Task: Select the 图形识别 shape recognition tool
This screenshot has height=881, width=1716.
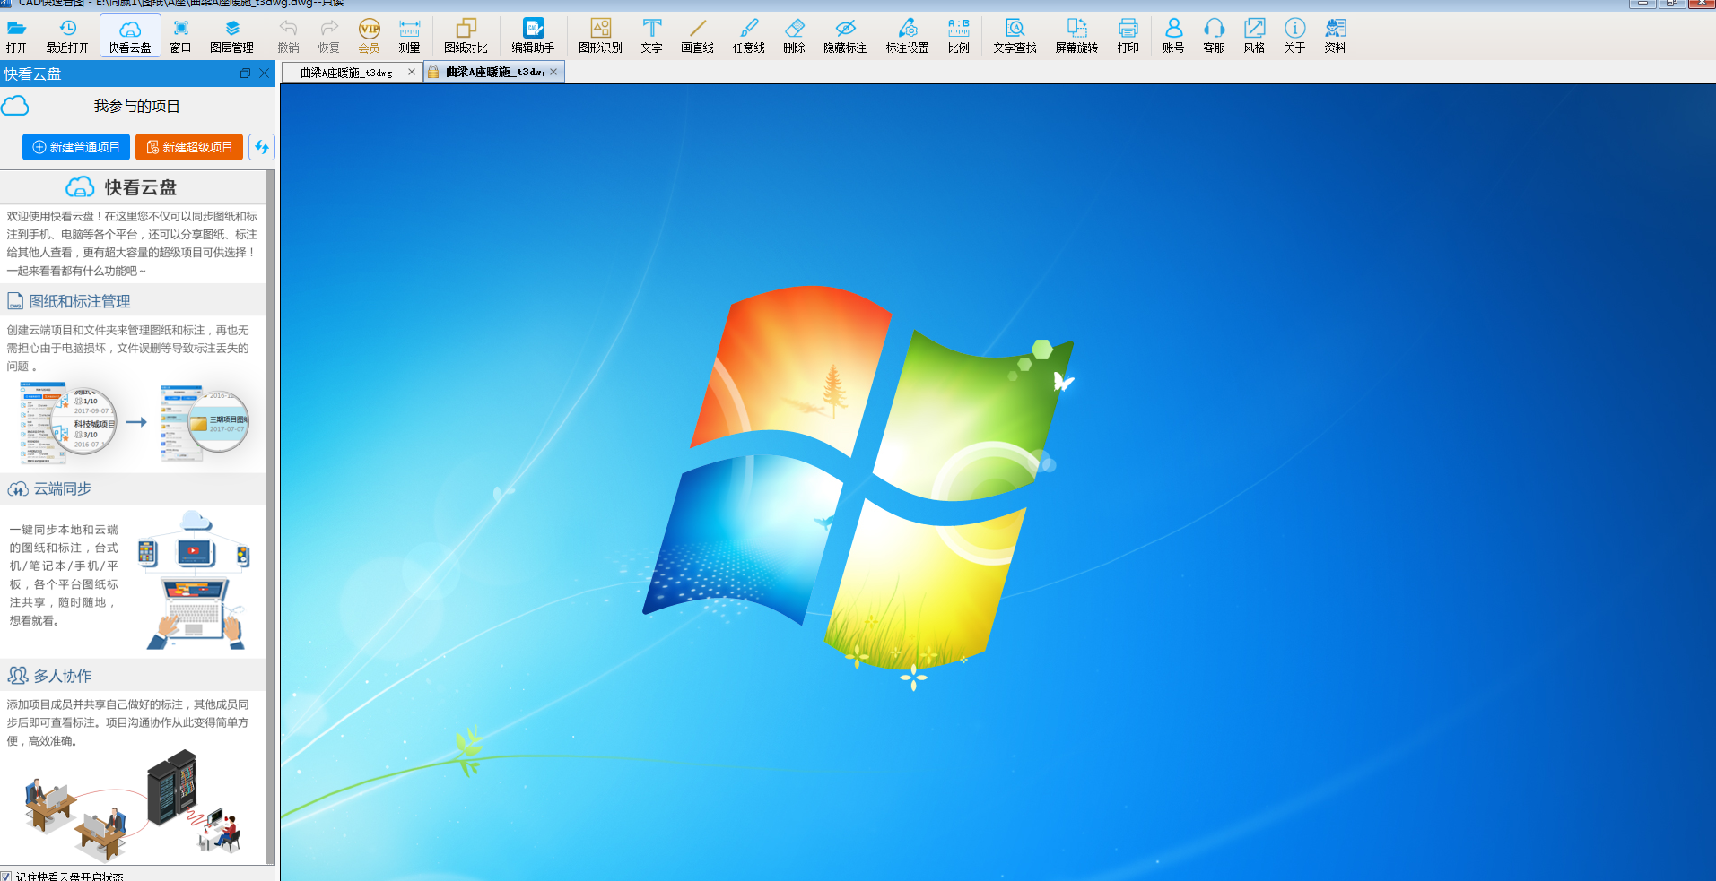Action: 600,36
